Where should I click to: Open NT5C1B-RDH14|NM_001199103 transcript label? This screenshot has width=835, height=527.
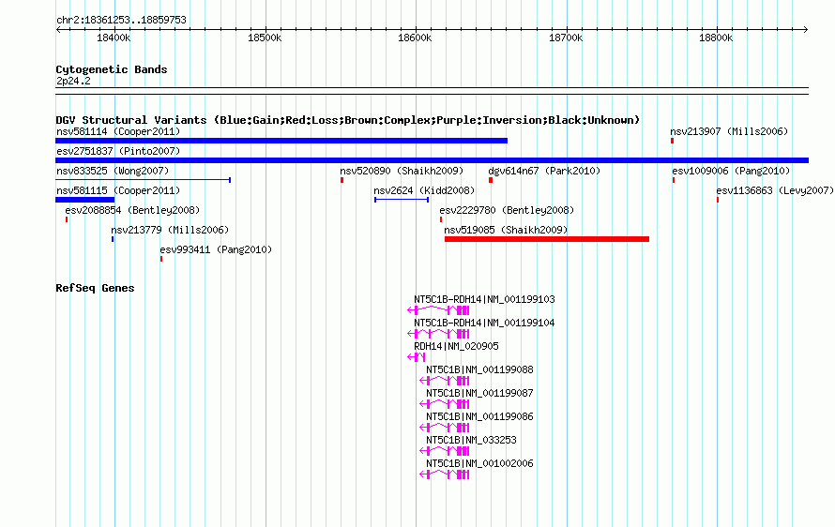485,299
